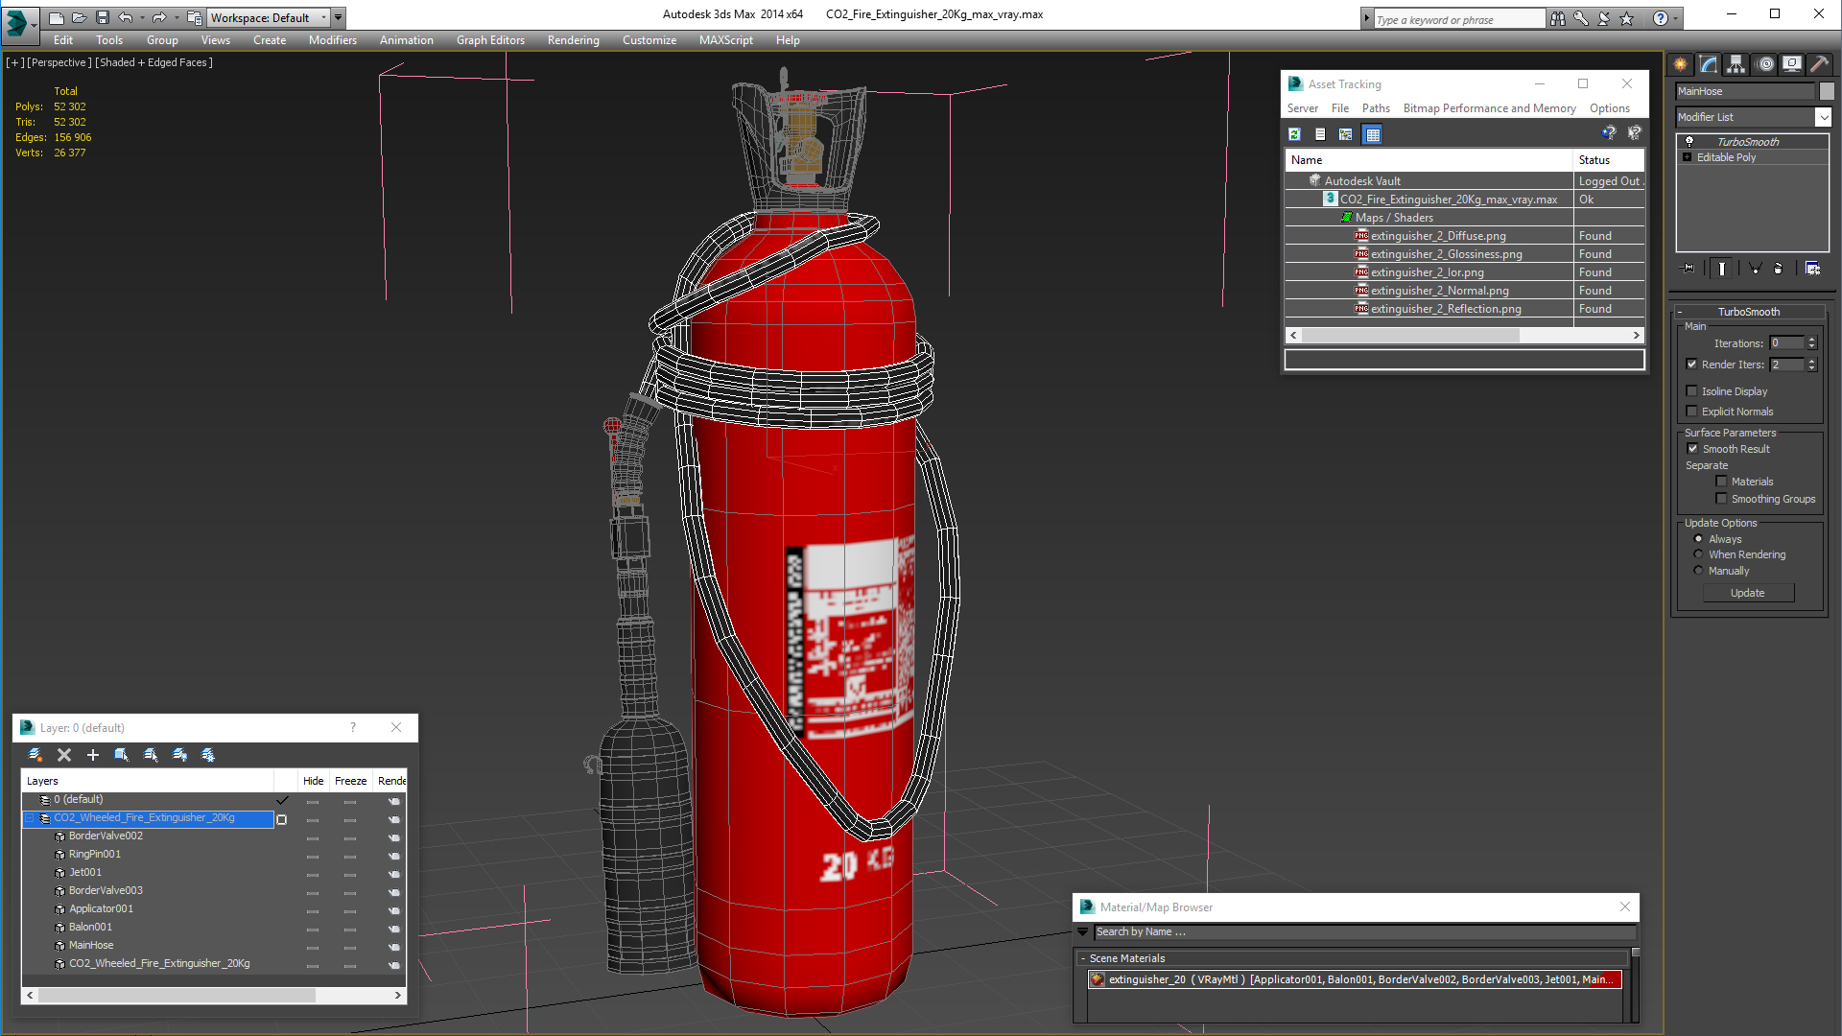Image resolution: width=1842 pixels, height=1036 pixels.
Task: Toggle the Smooth Result checkbox
Action: coord(1693,449)
